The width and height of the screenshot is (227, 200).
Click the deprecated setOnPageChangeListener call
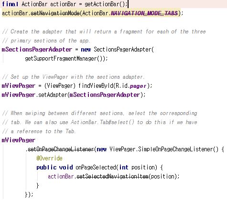click(61, 149)
